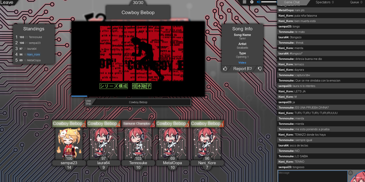The width and height of the screenshot is (365, 182).
Task: Click Cowboy Bebop answer above sempai23
Action: pyautogui.click(x=68, y=124)
